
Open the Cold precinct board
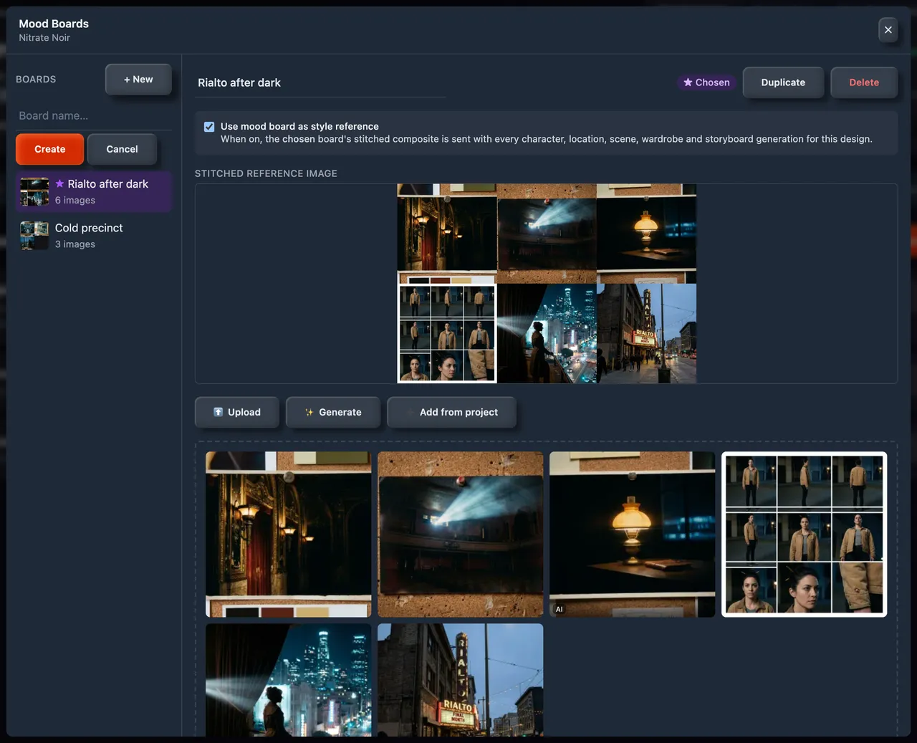pyautogui.click(x=94, y=236)
